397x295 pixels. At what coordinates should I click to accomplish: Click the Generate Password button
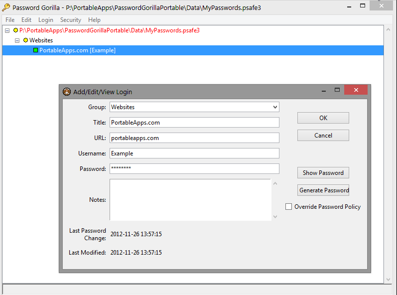[323, 190]
